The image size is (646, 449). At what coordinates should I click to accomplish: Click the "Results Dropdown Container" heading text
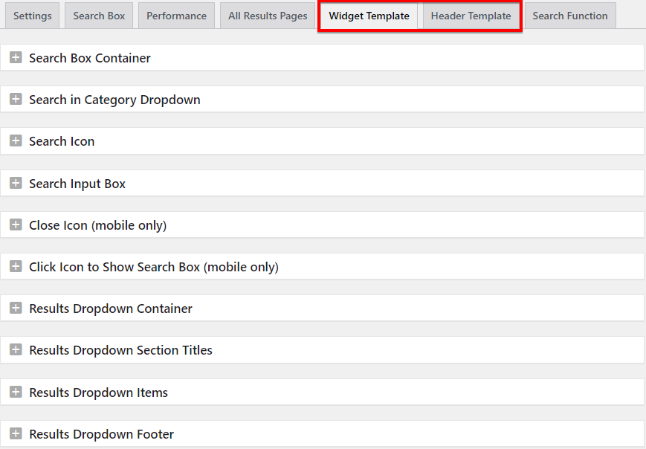coord(111,309)
